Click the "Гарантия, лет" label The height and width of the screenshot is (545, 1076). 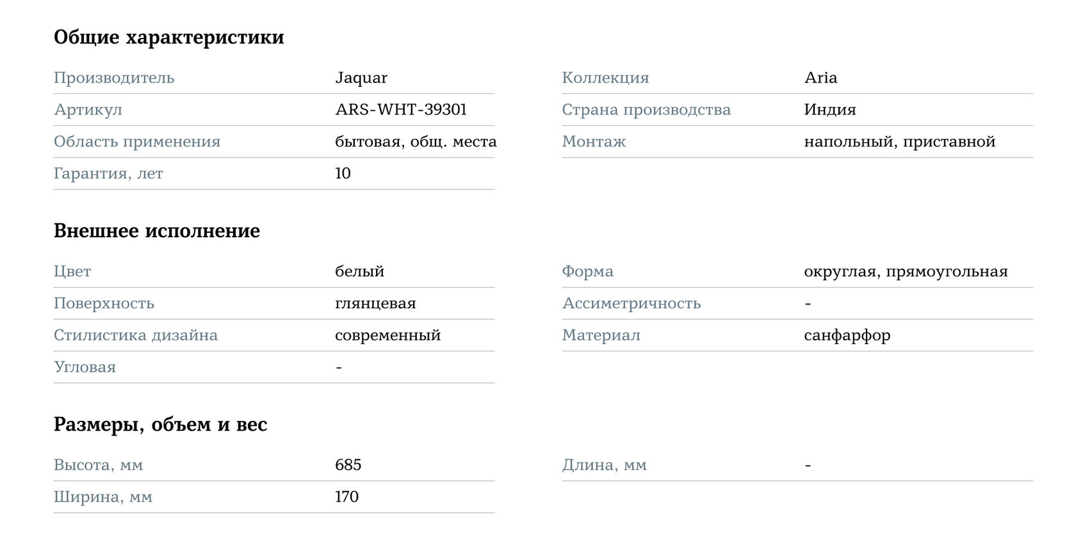(108, 174)
